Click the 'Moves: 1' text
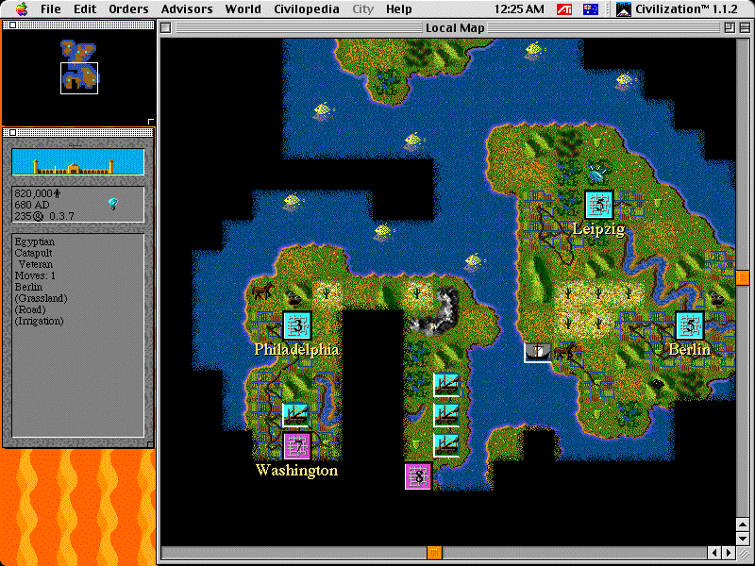This screenshot has height=566, width=755. pos(35,275)
